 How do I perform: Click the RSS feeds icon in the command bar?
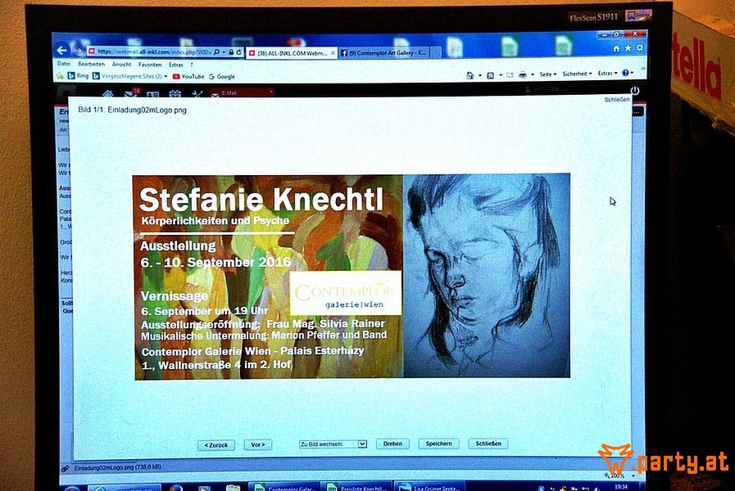[490, 75]
